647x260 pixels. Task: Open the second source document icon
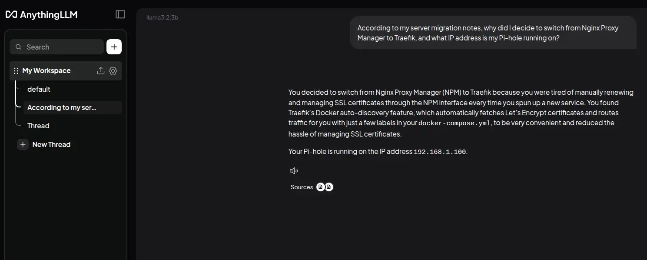[329, 187]
